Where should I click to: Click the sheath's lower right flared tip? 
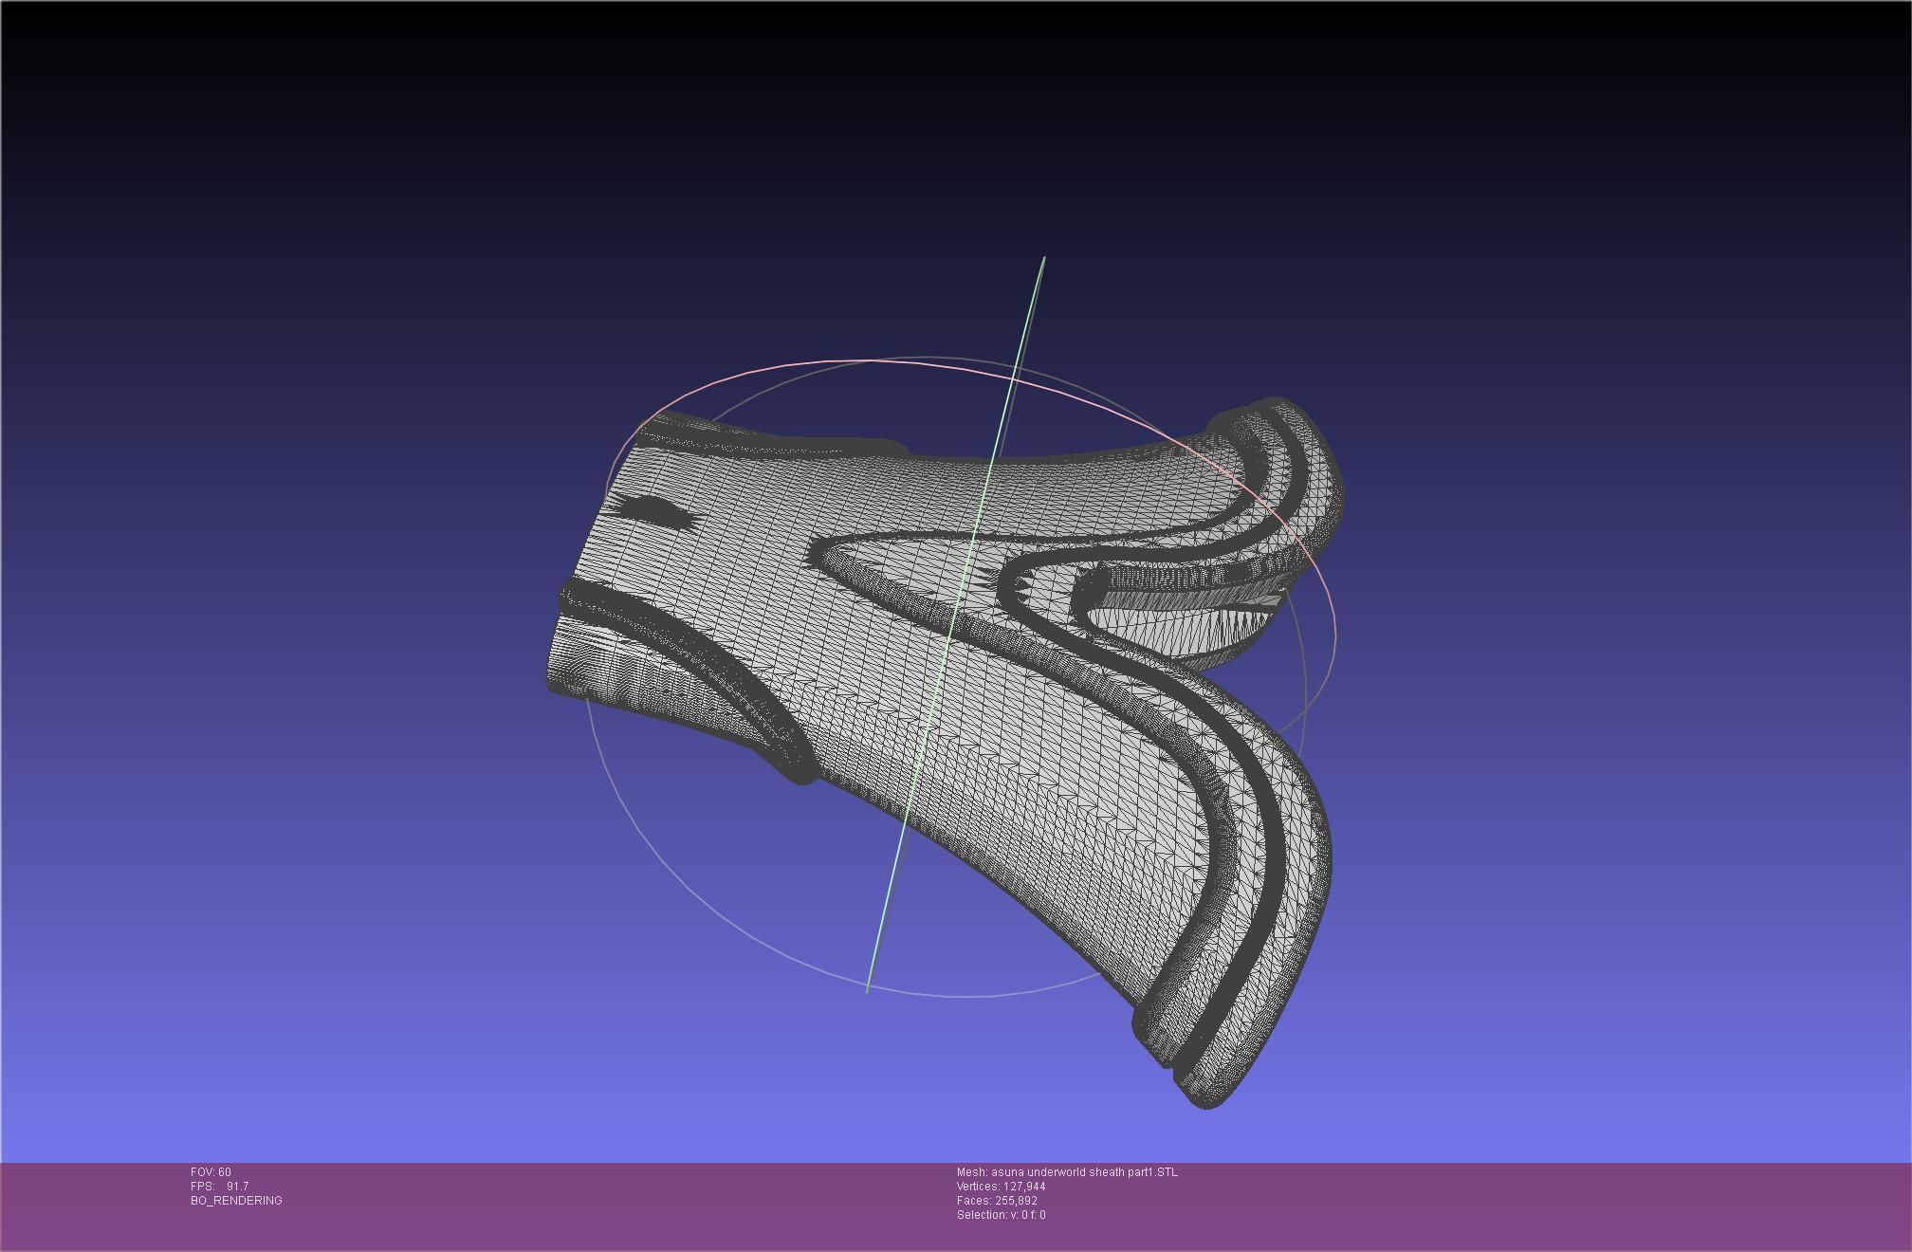(1204, 1091)
